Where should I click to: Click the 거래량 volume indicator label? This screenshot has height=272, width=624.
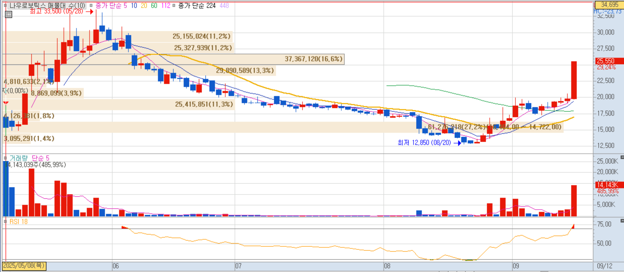19,158
